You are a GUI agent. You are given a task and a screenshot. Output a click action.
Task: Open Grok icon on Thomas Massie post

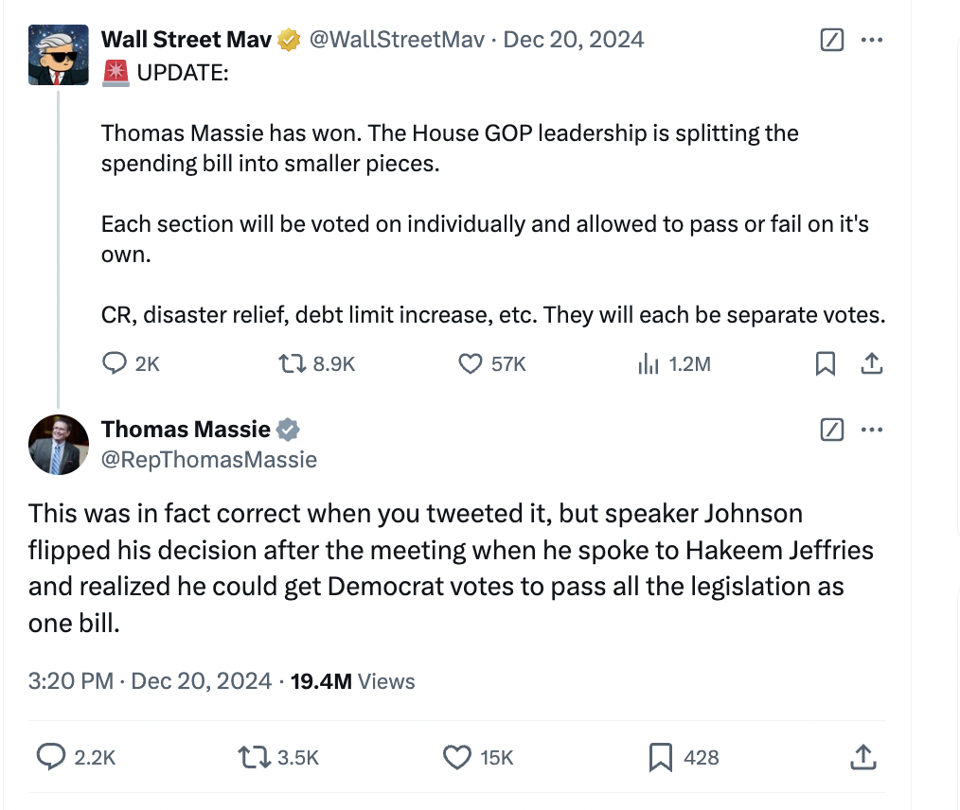pos(830,431)
